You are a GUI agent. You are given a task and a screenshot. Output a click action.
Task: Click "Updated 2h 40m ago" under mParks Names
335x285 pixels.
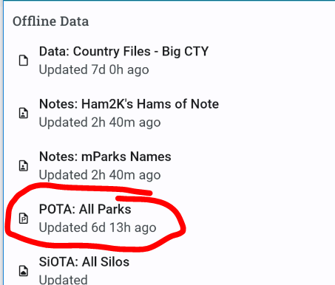coord(100,175)
